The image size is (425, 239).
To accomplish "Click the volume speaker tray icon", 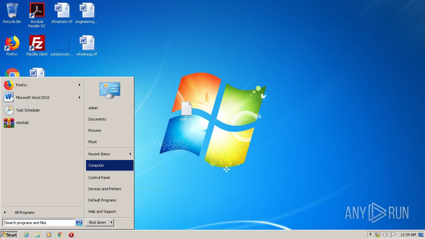I will pos(385,235).
